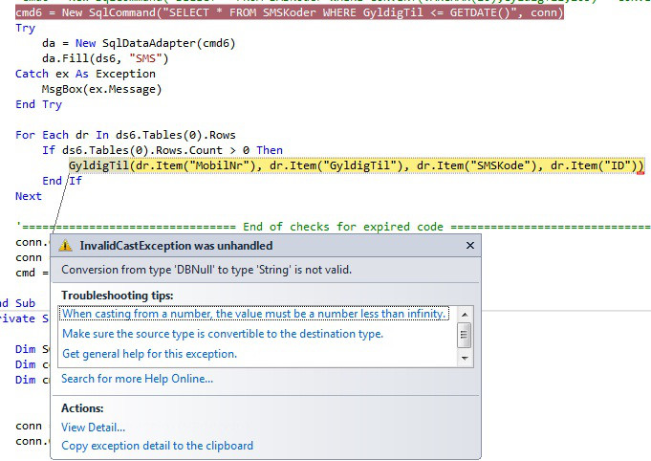This screenshot has width=651, height=461.
Task: Click the End Try line
Action: coord(38,104)
